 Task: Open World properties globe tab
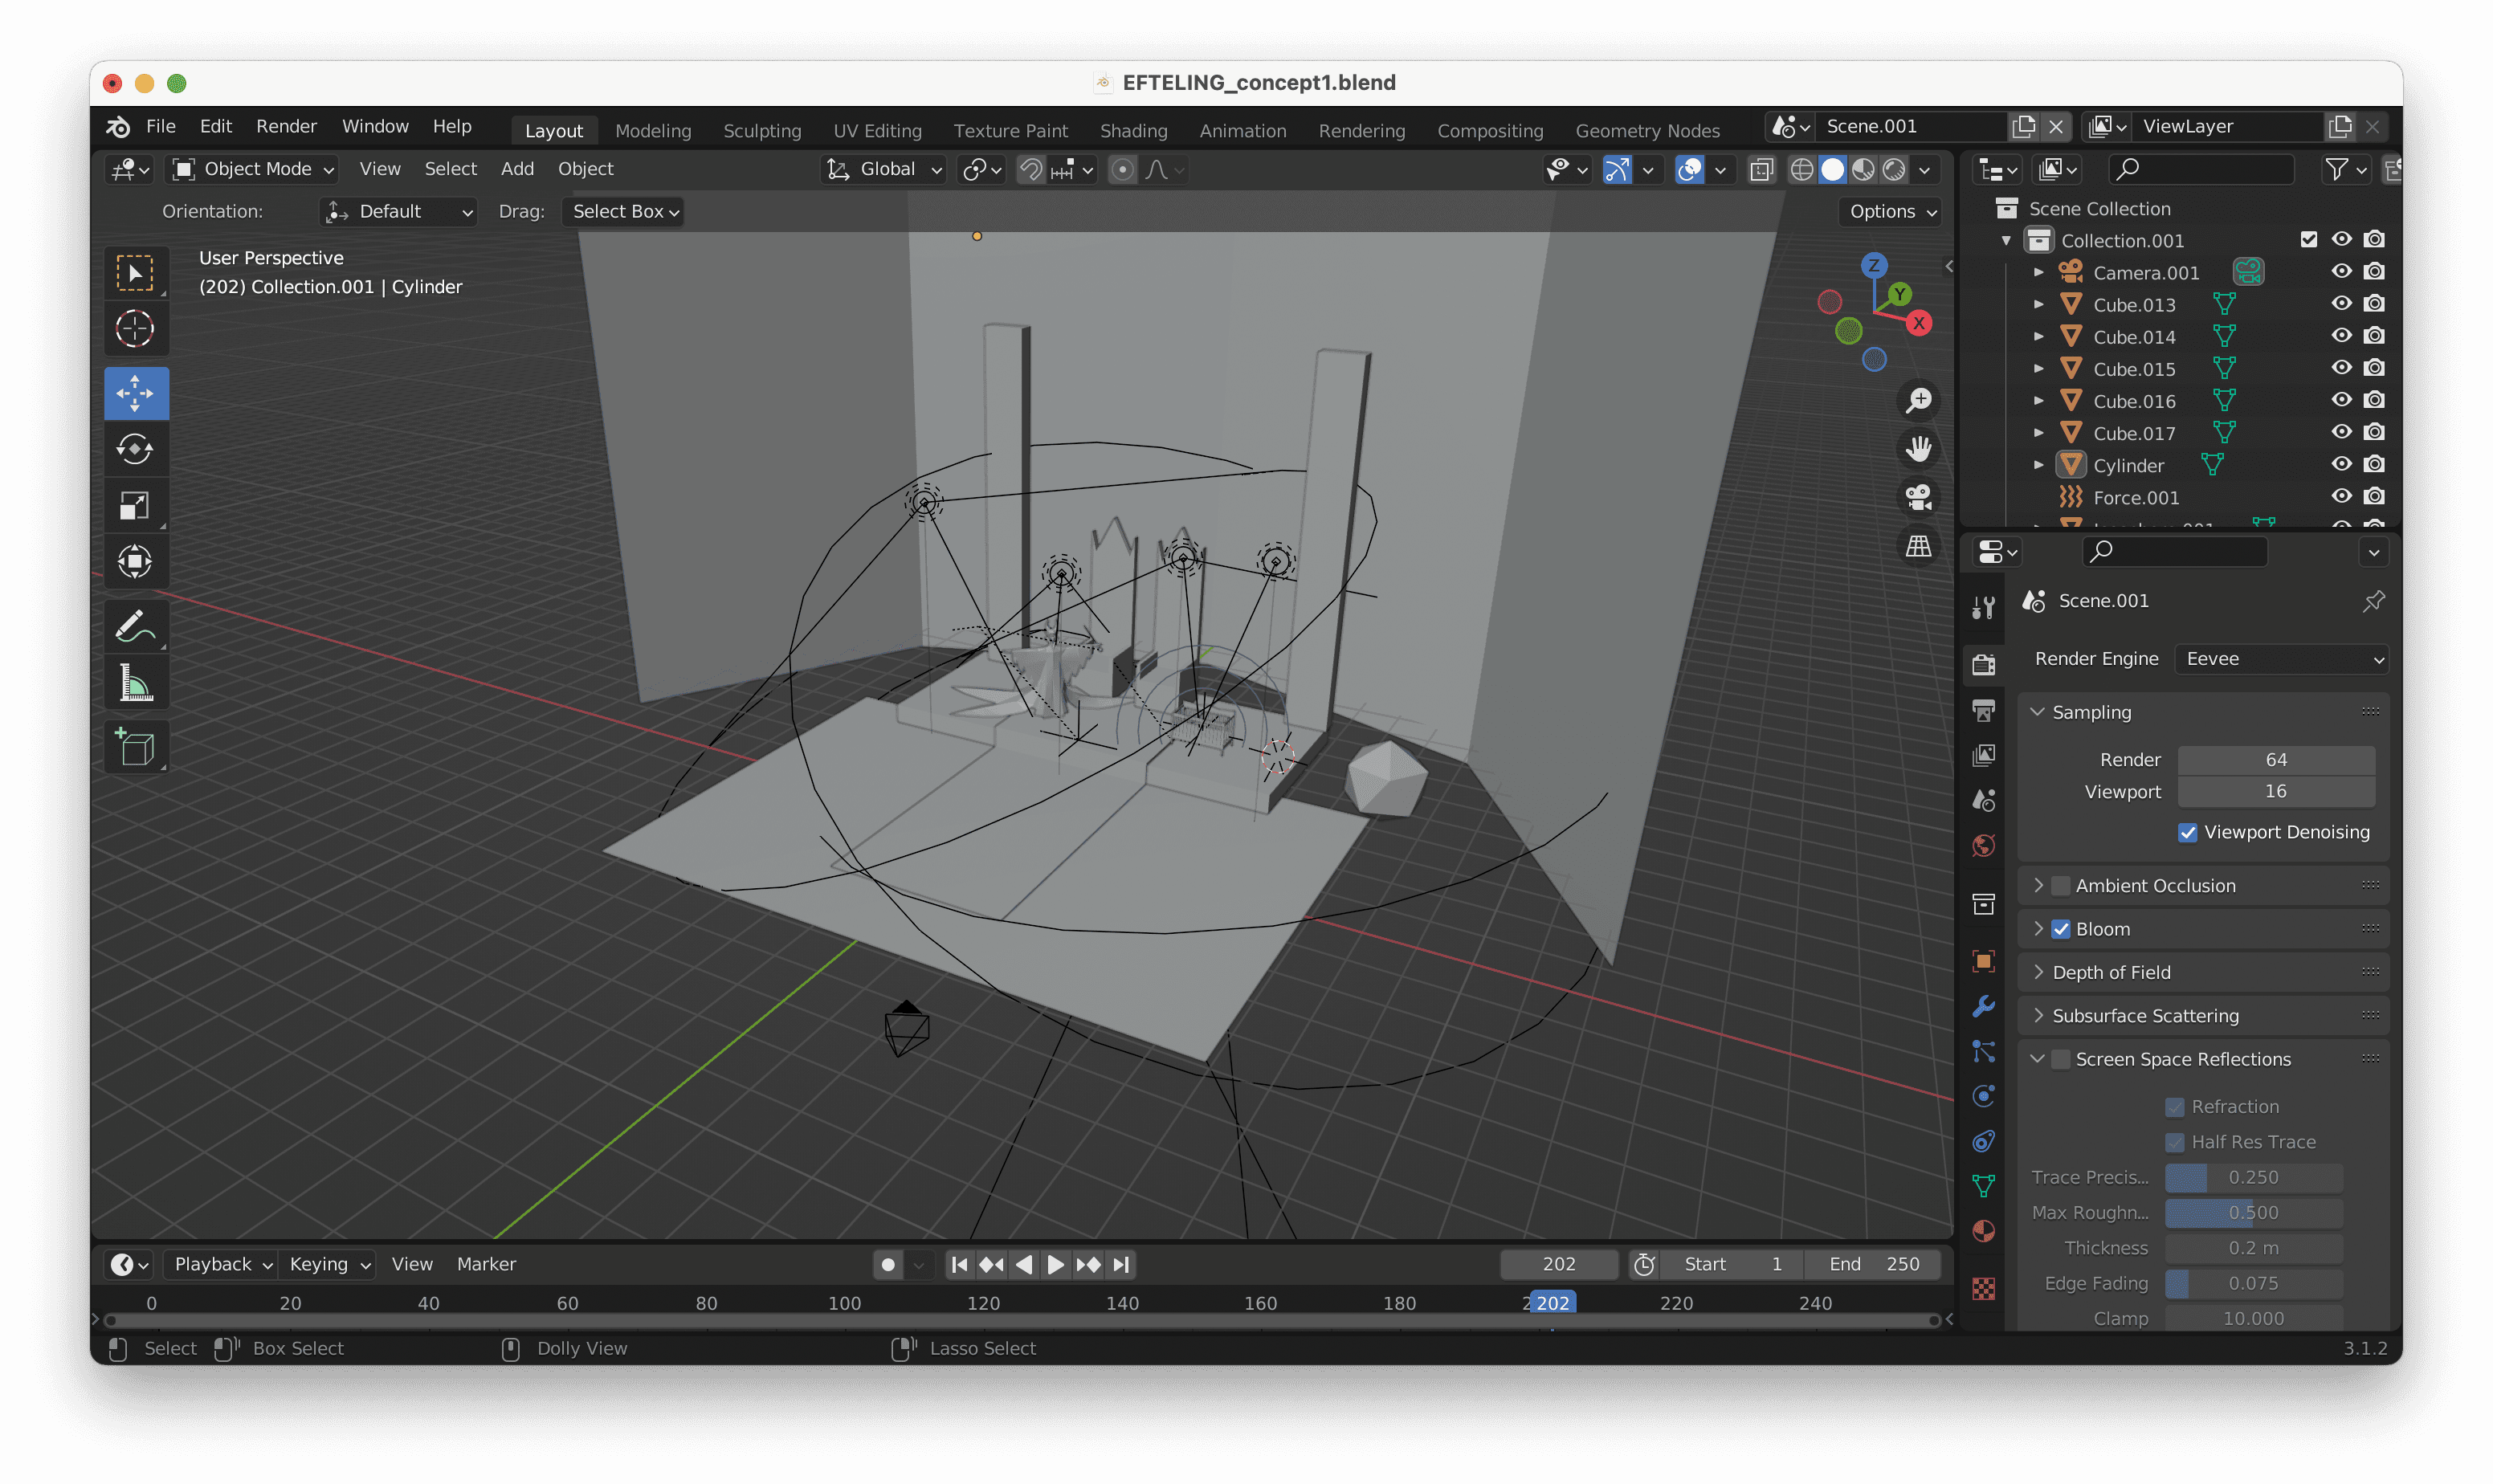(1984, 846)
